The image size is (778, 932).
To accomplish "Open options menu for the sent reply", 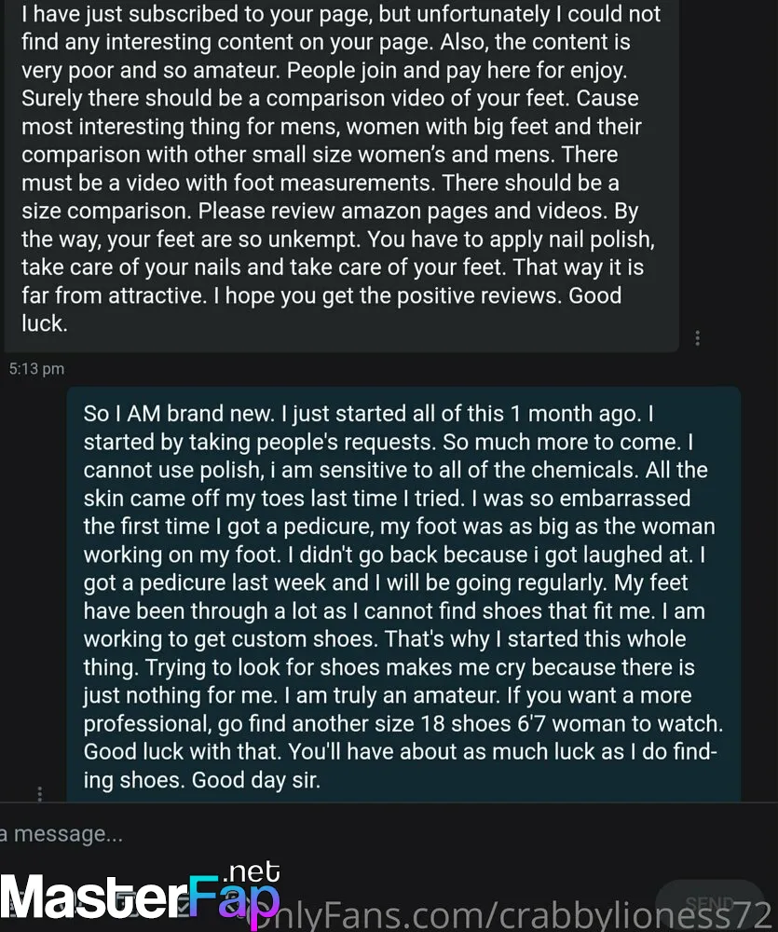I will pos(40,794).
